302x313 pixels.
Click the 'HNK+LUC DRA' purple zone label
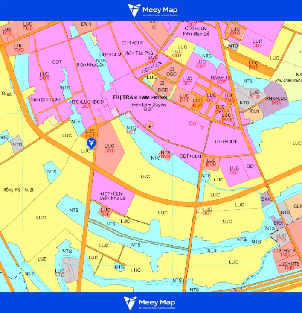[276, 100]
